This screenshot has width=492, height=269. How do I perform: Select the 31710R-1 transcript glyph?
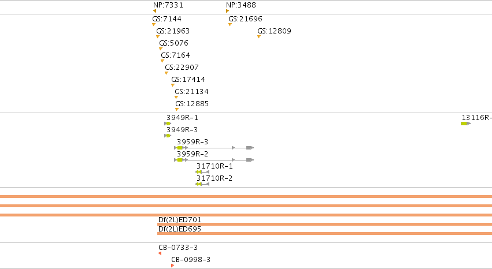pos(202,172)
